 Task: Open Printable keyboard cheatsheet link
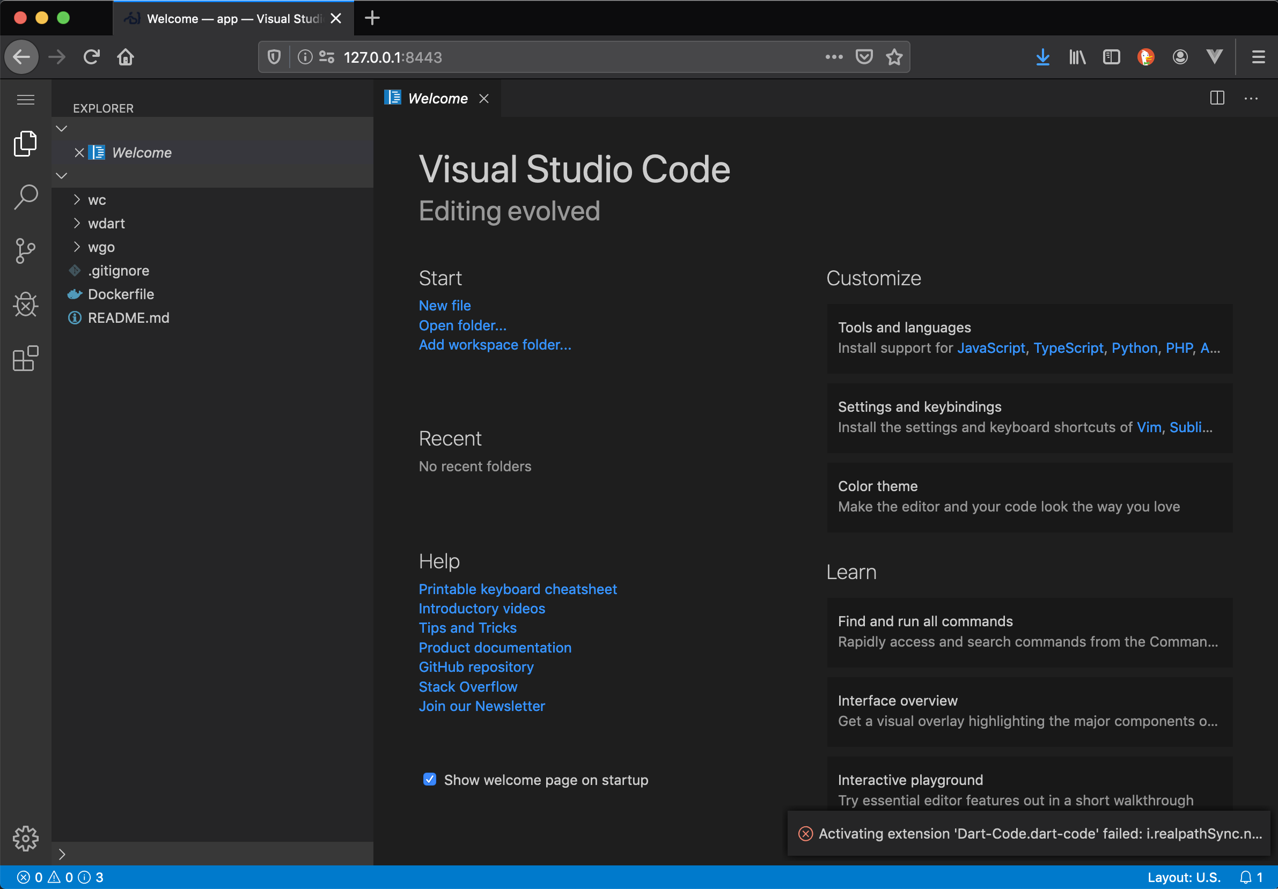pyautogui.click(x=518, y=589)
